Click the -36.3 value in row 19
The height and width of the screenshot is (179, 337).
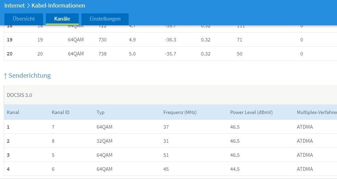(x=170, y=40)
